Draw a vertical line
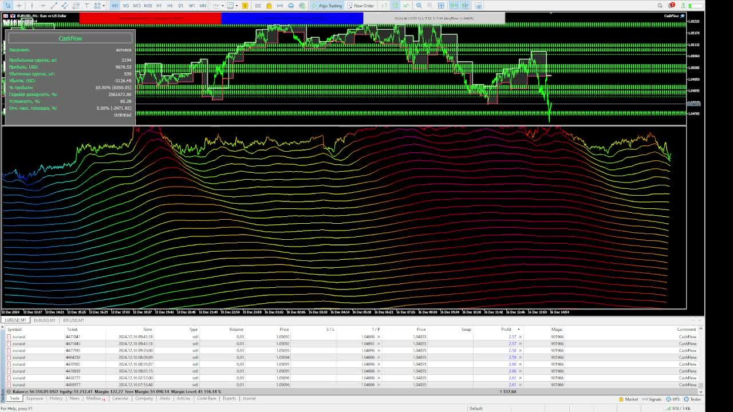 [x=32, y=6]
